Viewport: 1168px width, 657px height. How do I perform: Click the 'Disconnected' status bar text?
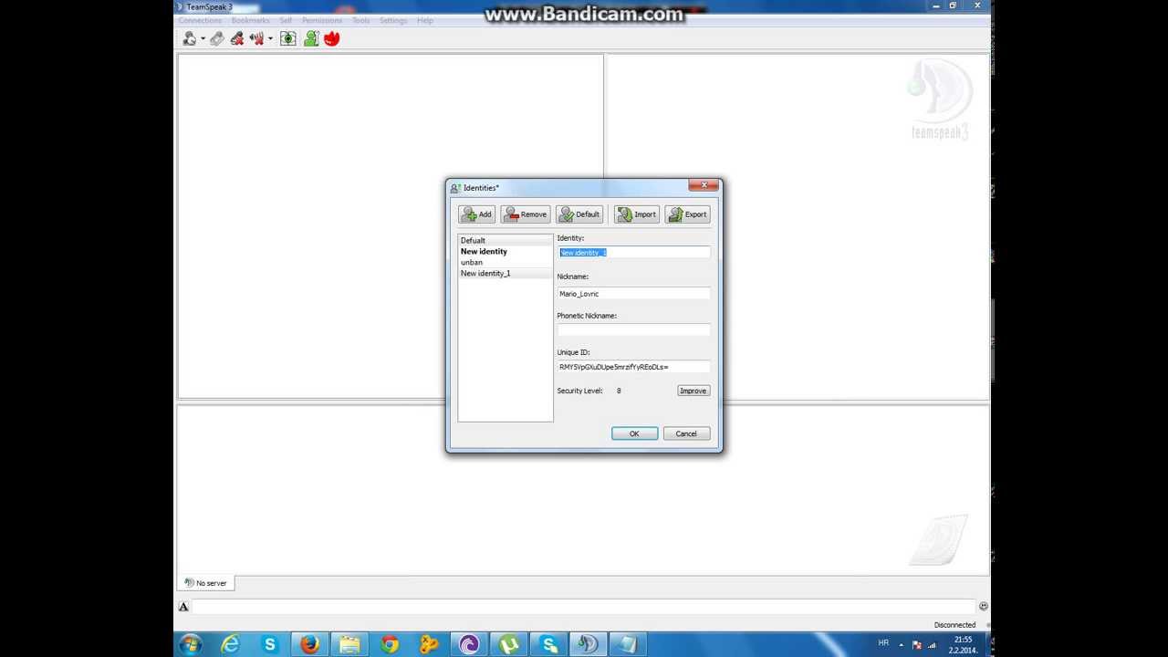[954, 625]
